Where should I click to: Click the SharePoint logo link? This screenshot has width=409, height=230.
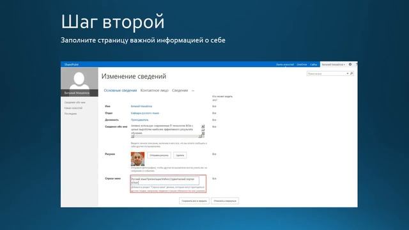coord(71,65)
